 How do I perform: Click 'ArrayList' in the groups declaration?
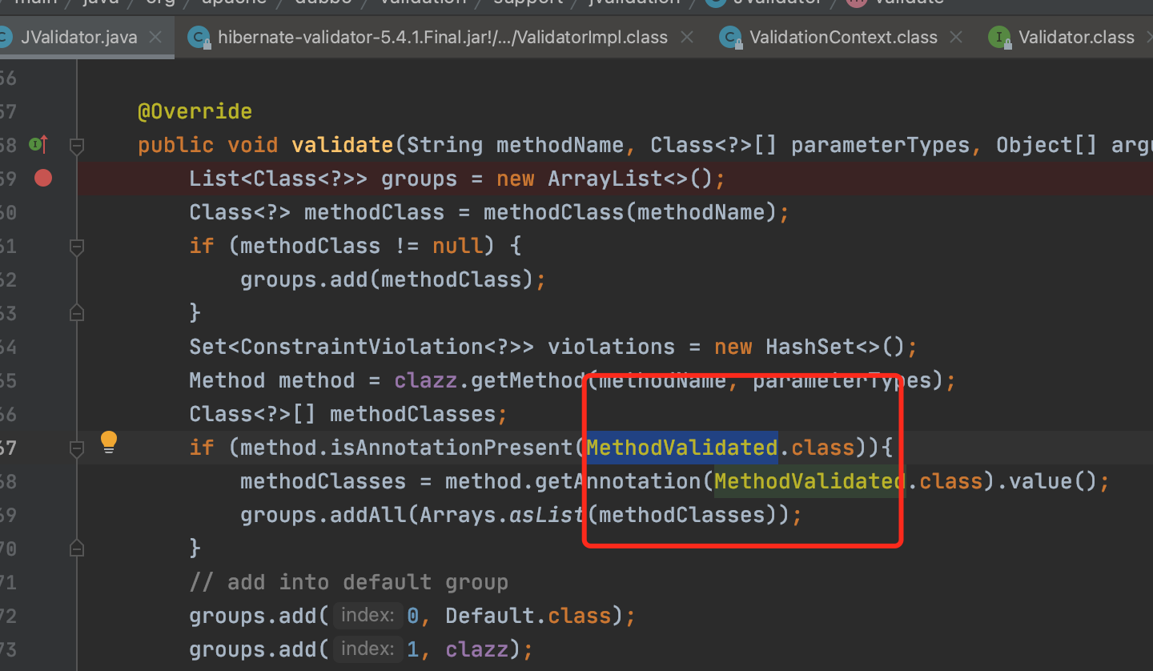(605, 179)
